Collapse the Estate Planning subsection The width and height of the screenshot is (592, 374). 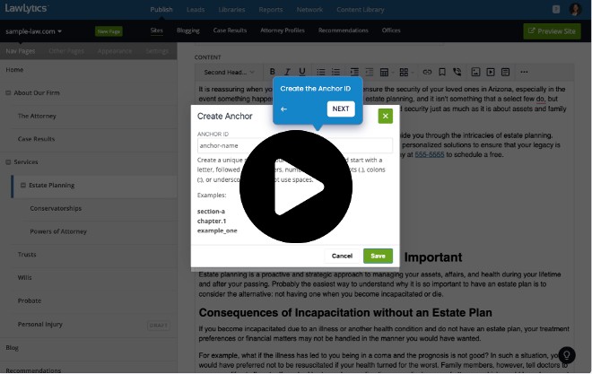[x=23, y=186]
